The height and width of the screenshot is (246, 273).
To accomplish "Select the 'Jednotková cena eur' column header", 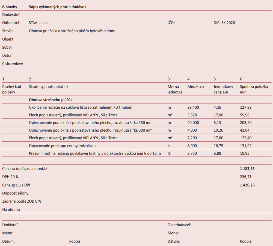I will click(x=223, y=89).
